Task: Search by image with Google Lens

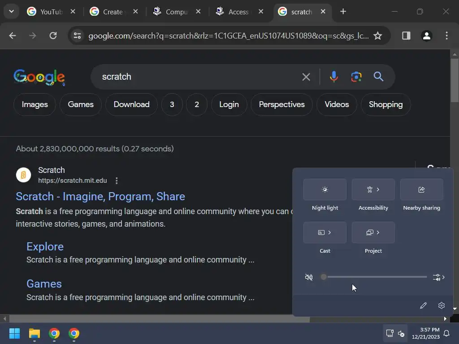Action: 356,77
